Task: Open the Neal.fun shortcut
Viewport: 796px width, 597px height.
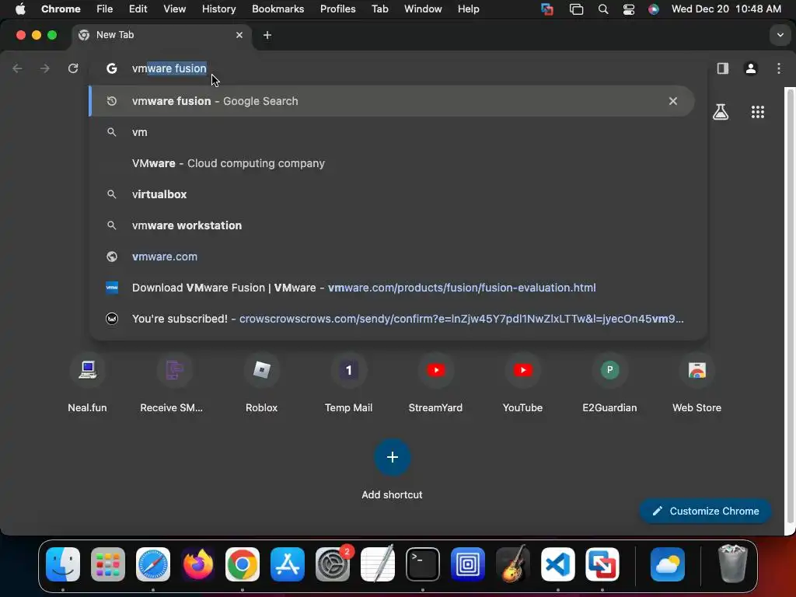Action: pyautogui.click(x=87, y=383)
